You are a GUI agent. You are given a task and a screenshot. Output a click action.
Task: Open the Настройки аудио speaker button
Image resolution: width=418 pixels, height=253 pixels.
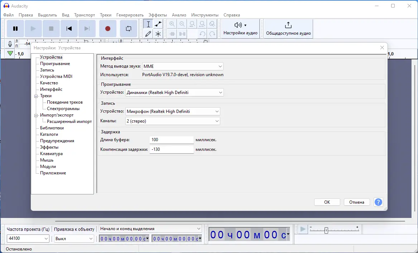[240, 29]
